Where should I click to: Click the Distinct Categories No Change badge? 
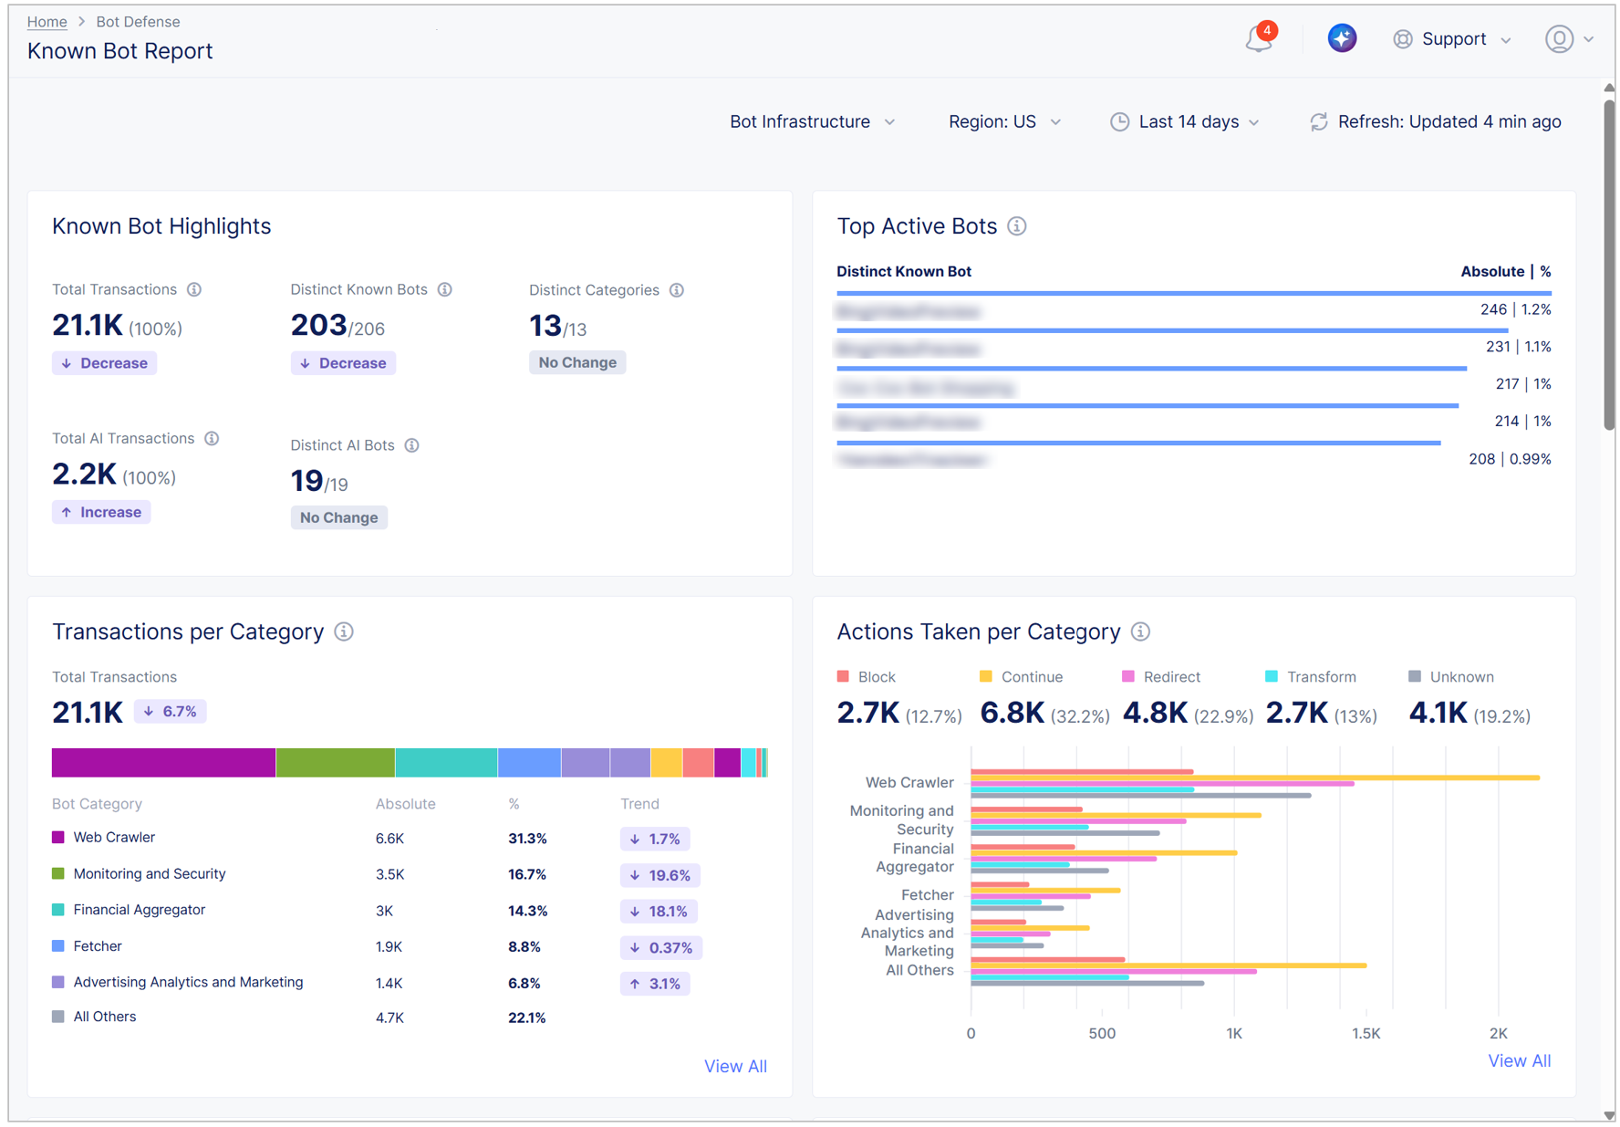tap(577, 362)
